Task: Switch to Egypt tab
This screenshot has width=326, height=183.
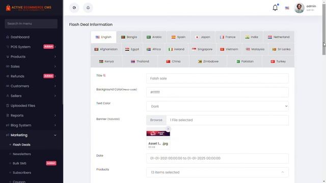Action: 132,49
